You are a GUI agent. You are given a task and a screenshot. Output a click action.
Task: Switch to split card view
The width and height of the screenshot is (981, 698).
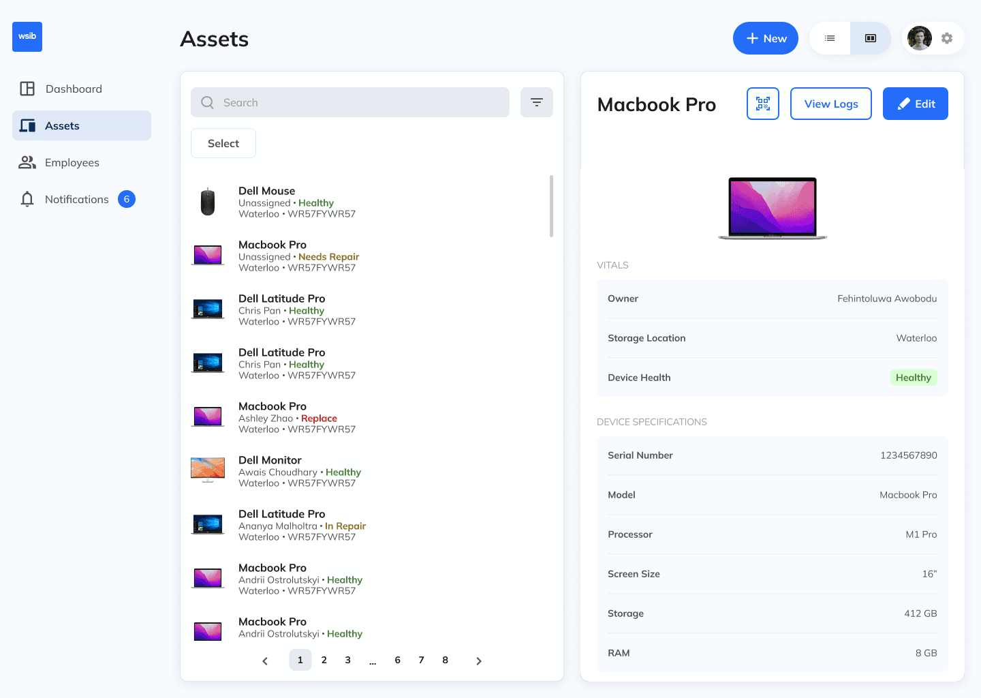pyautogui.click(x=871, y=38)
